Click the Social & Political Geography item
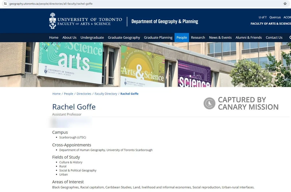Screen dimensions: 291x192 (78, 170)
